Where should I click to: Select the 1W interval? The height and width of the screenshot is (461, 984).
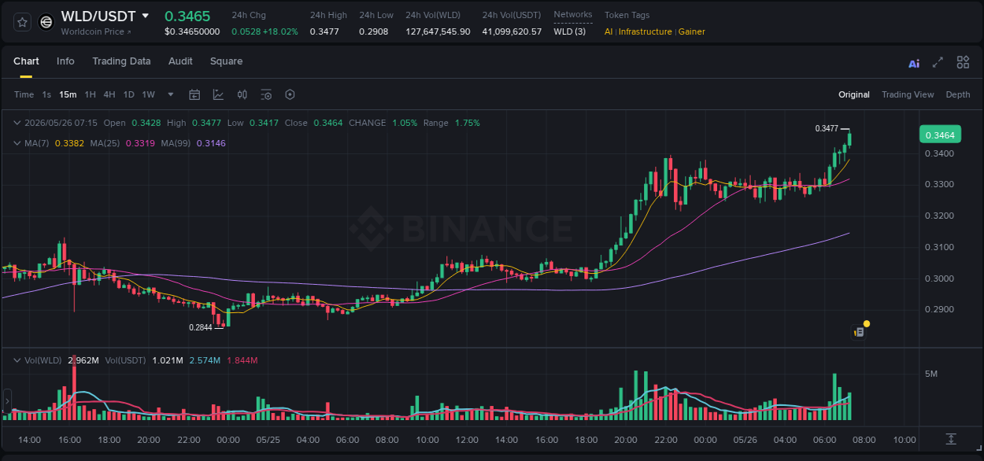[x=148, y=94]
